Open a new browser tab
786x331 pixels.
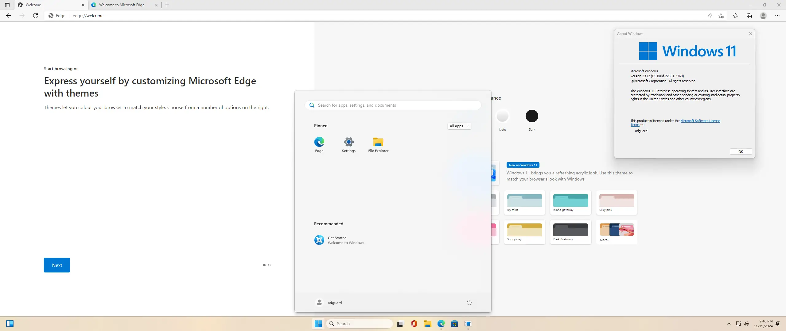click(x=167, y=5)
